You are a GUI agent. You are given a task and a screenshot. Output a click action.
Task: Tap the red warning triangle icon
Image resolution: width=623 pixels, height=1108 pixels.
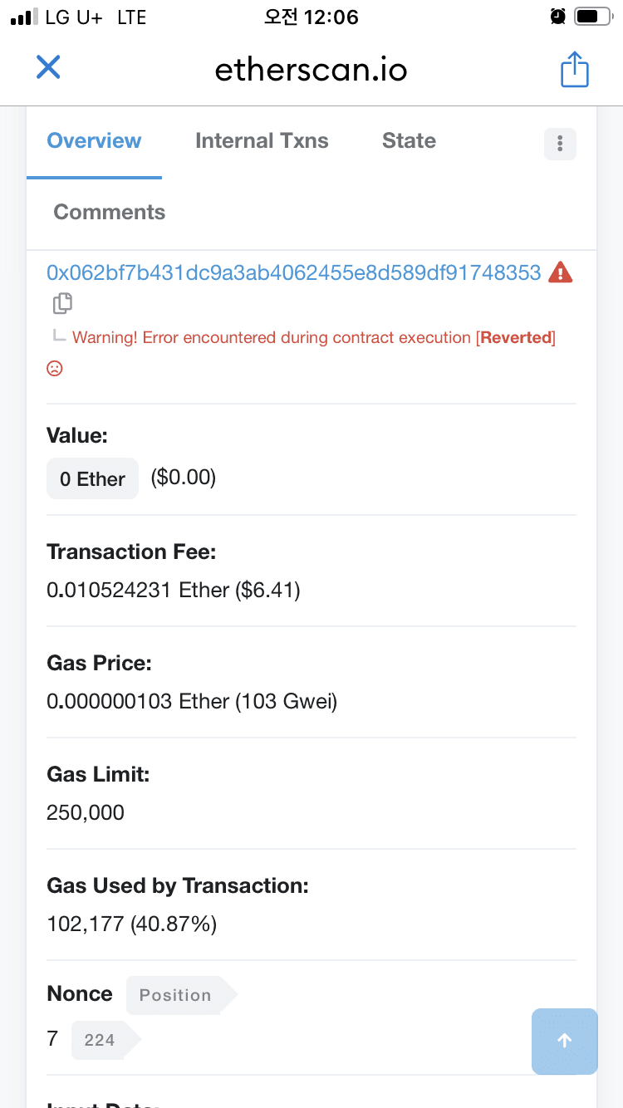561,272
